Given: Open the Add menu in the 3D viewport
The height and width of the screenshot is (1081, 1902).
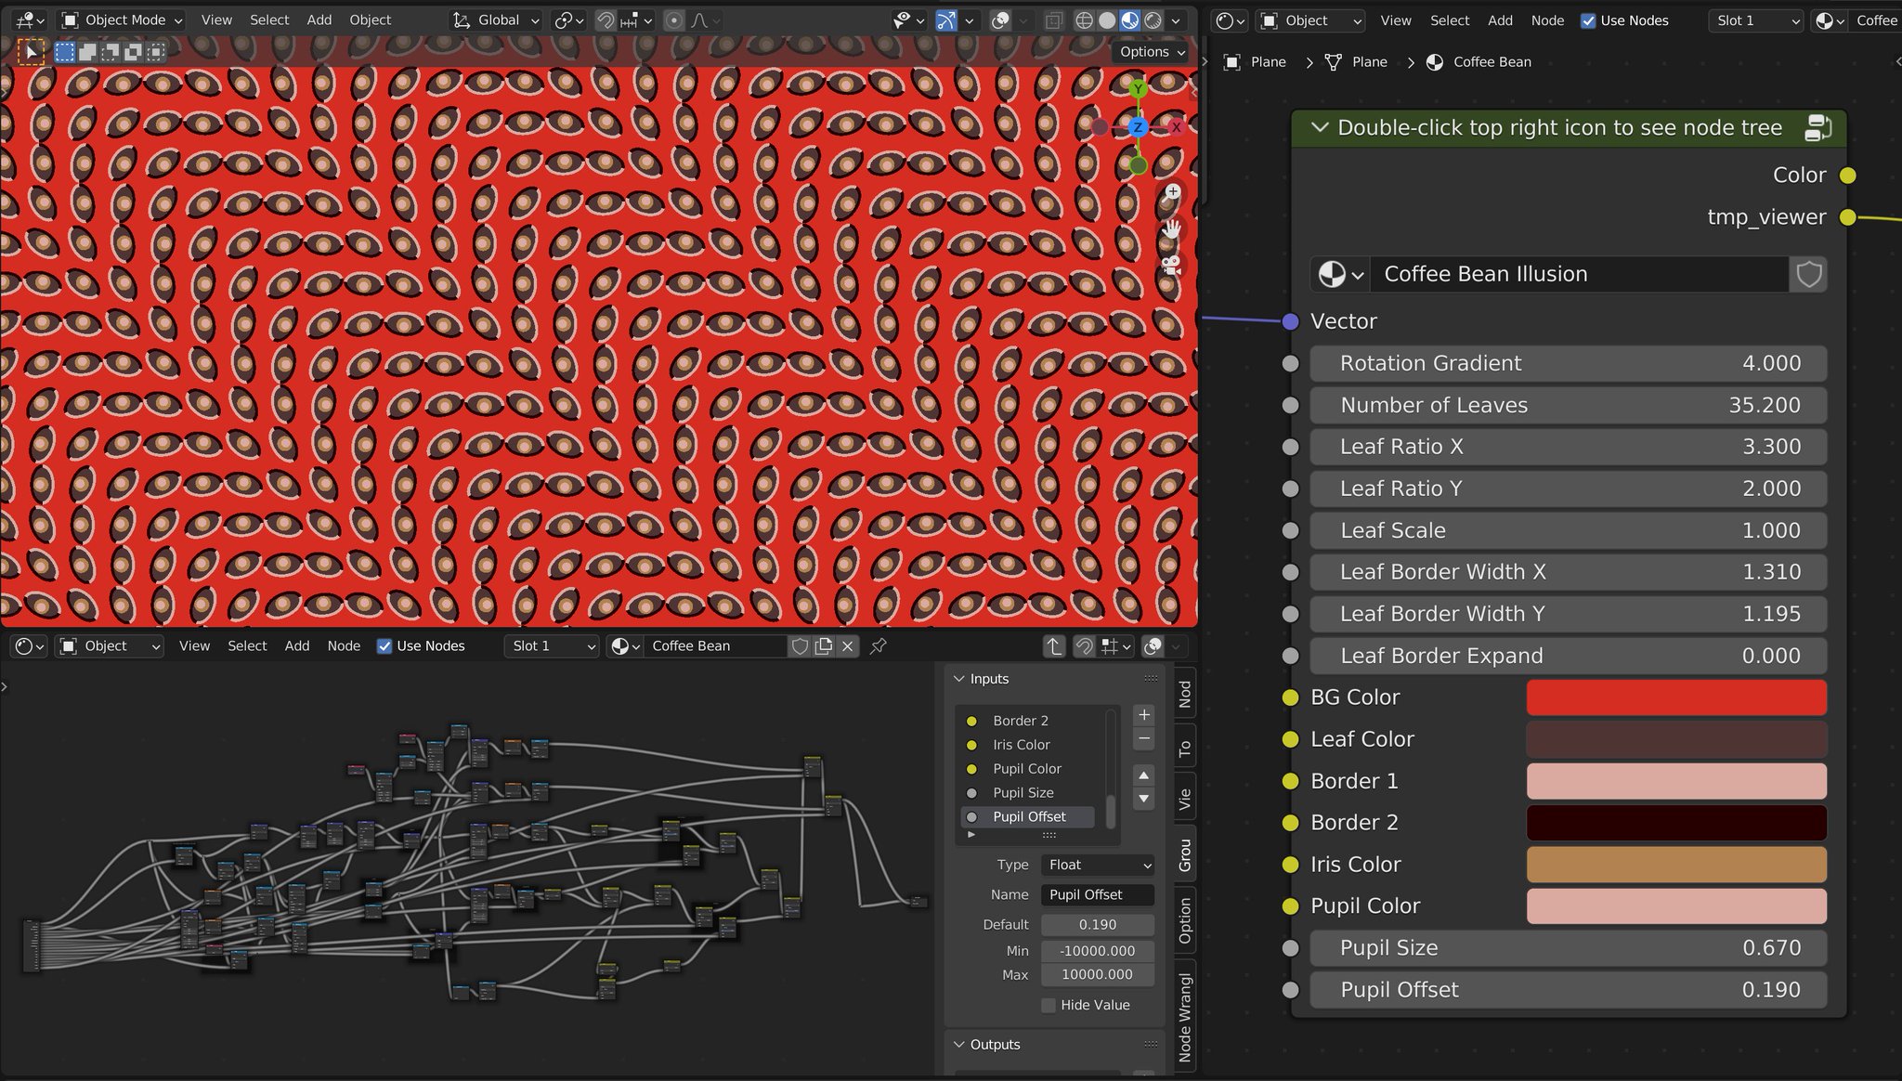Looking at the screenshot, I should pos(319,20).
